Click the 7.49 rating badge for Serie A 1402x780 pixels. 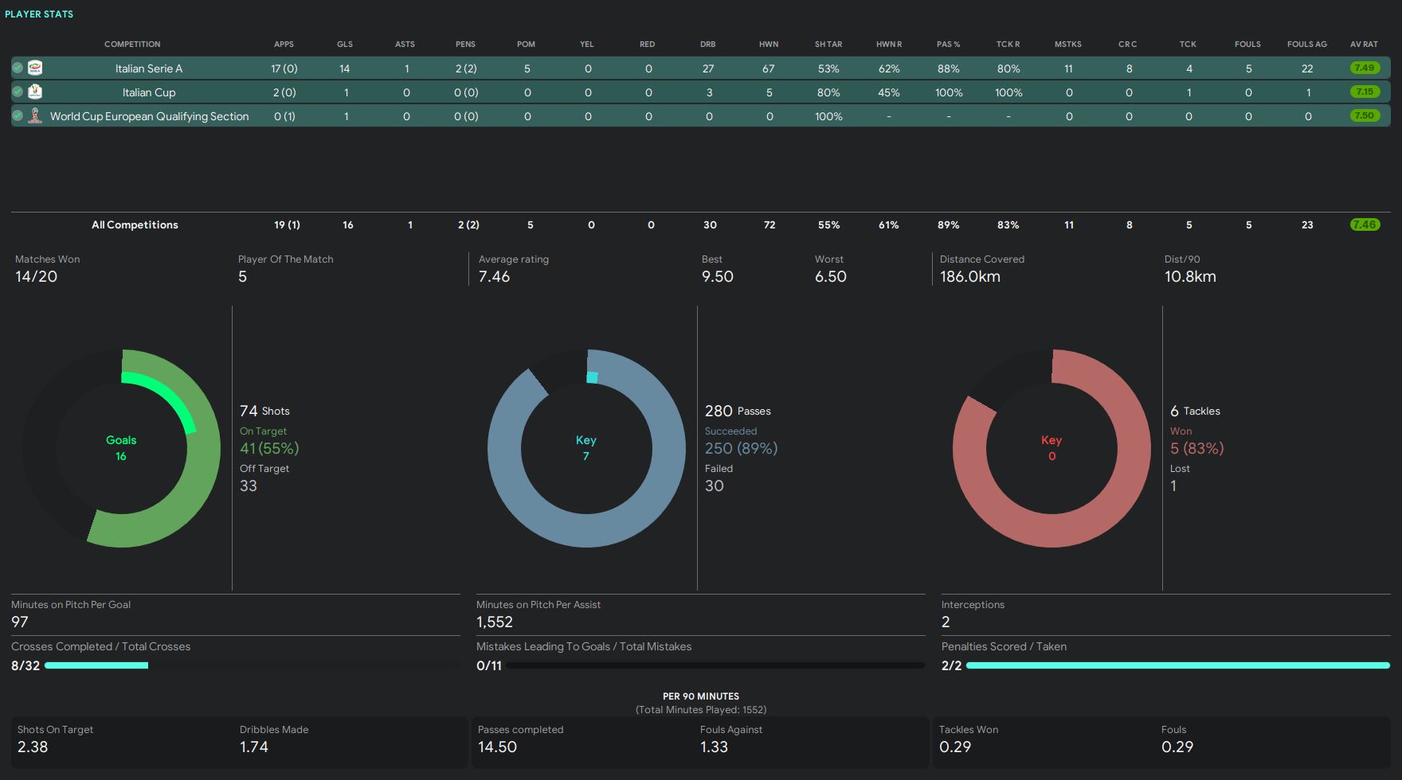(x=1365, y=68)
